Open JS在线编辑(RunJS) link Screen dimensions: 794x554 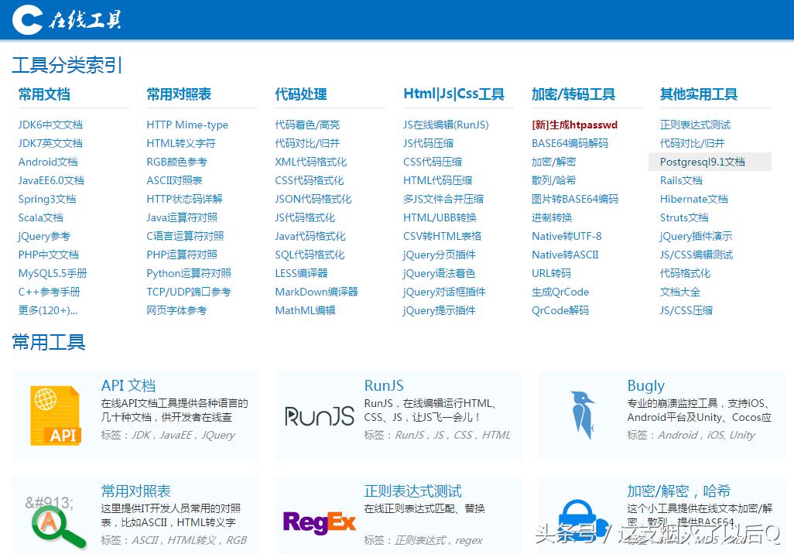coord(446,125)
